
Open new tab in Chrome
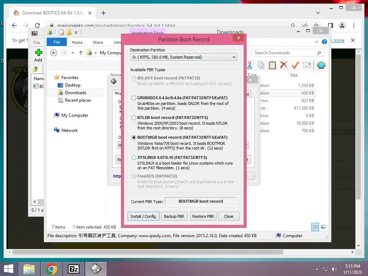103,13
